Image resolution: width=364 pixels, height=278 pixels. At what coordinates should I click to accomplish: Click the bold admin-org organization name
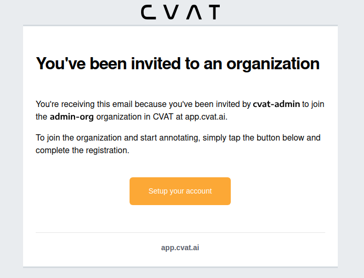pos(72,116)
